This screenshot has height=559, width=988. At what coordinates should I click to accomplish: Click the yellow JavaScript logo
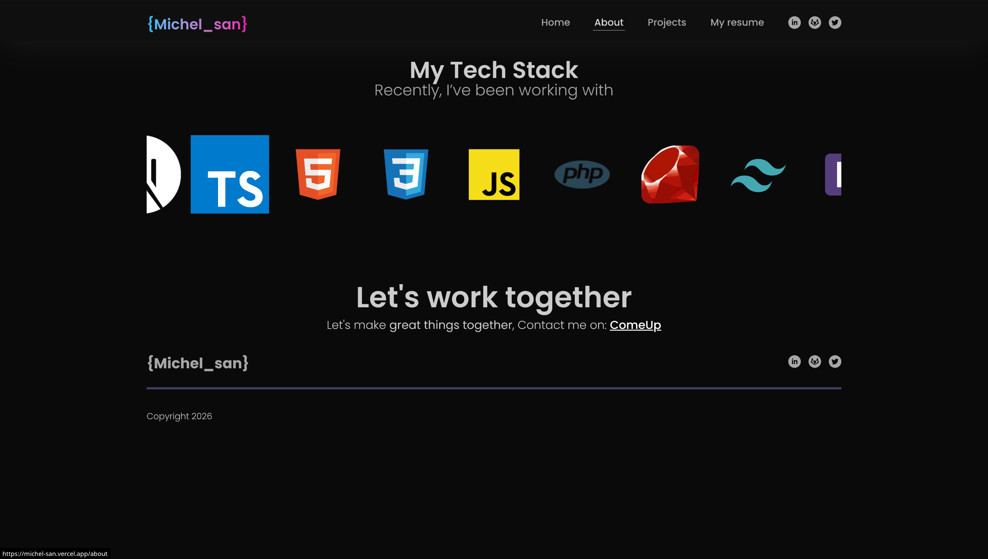pos(494,174)
